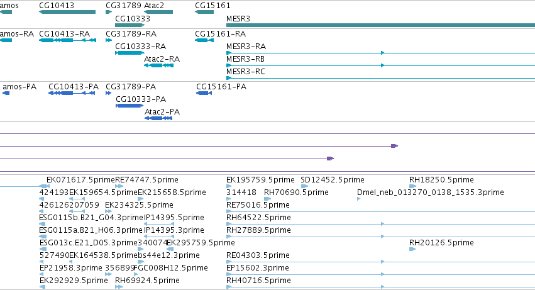The image size is (535, 290).
Task: Select the RH20126.5prime EST label
Action: [441, 243]
